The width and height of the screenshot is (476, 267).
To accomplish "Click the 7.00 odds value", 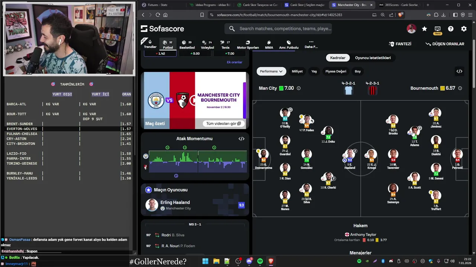I will tap(229, 53).
